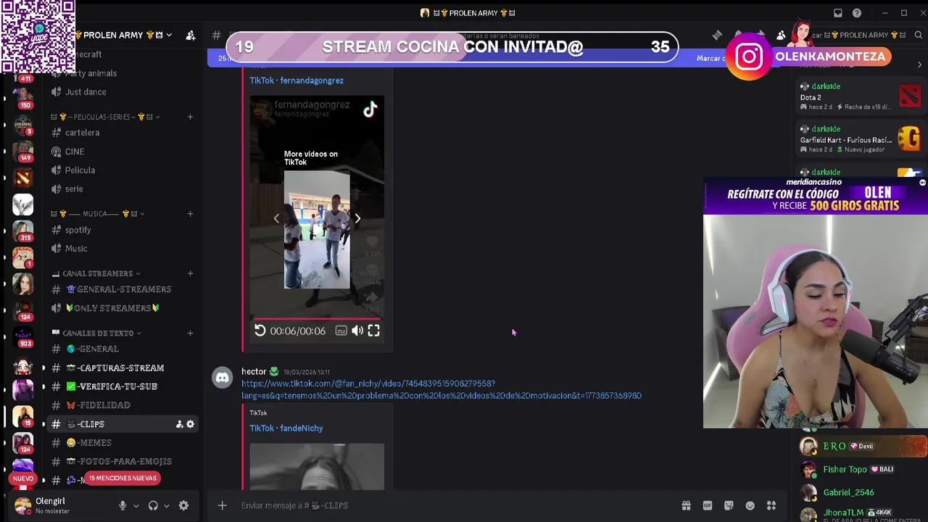The image size is (928, 522).
Task: Open the sticker picker
Action: click(729, 505)
